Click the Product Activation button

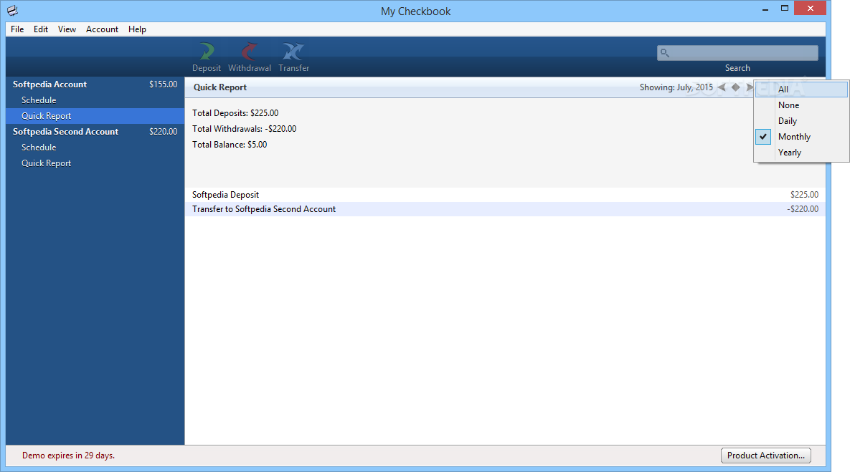click(766, 456)
